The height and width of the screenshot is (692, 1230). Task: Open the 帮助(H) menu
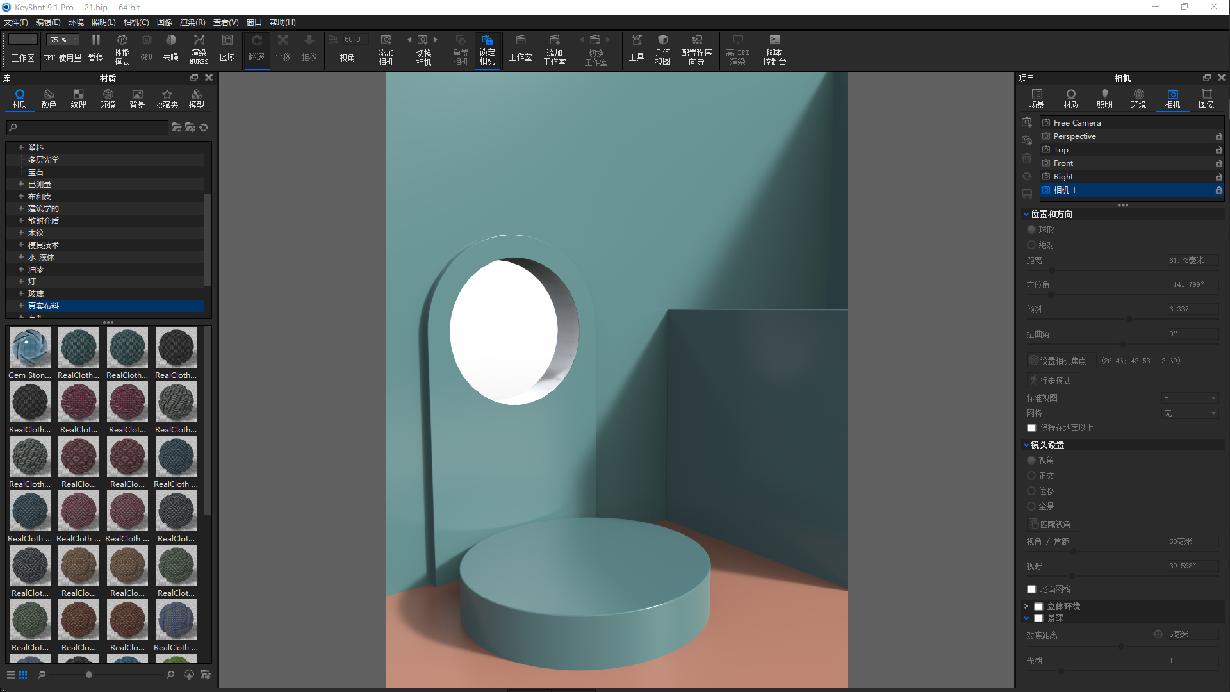(x=283, y=22)
